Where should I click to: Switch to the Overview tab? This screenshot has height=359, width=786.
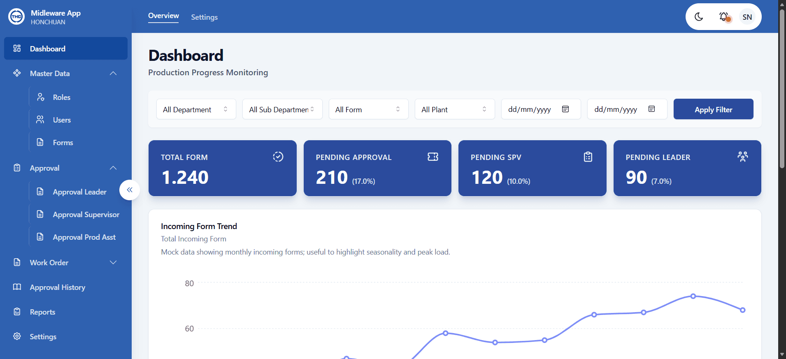[x=163, y=16]
